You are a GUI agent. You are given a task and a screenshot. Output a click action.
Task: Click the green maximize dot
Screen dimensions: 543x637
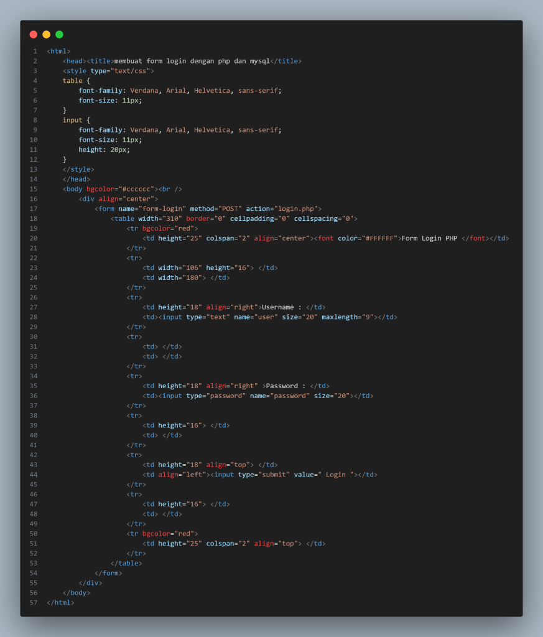(x=59, y=35)
